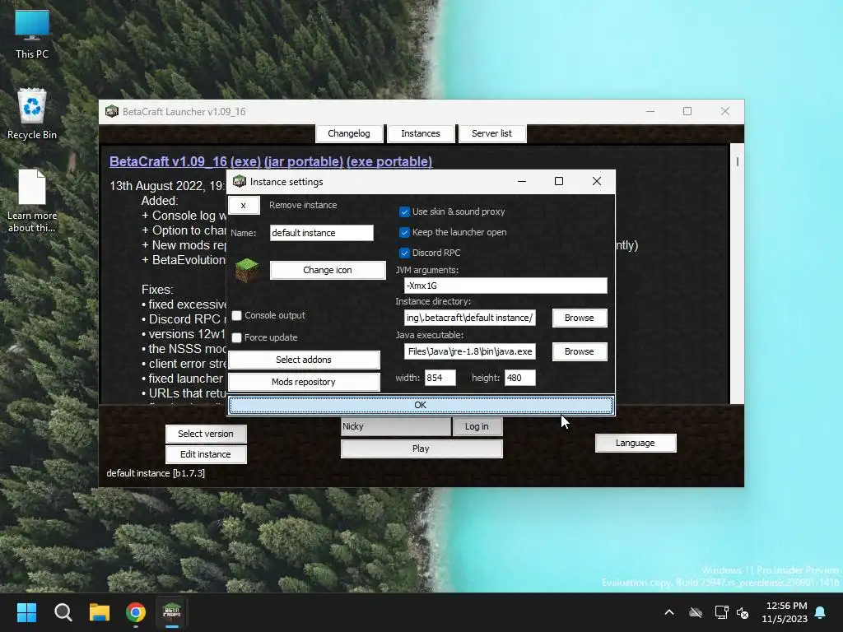Enable Force update checkbox

(x=236, y=337)
